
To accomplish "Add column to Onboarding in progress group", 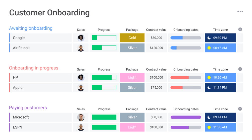I will pyautogui.click(x=240, y=69).
